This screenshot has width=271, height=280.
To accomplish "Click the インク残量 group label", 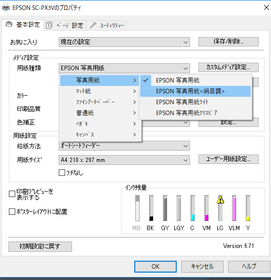I will click(x=136, y=188).
